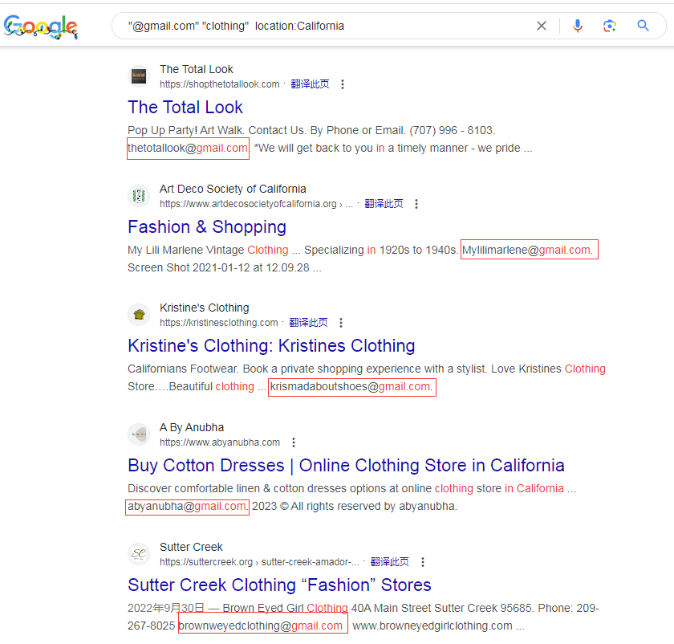Open Kristine's Clothing: Kristines Clothing link
The width and height of the screenshot is (674, 644).
coord(271,345)
